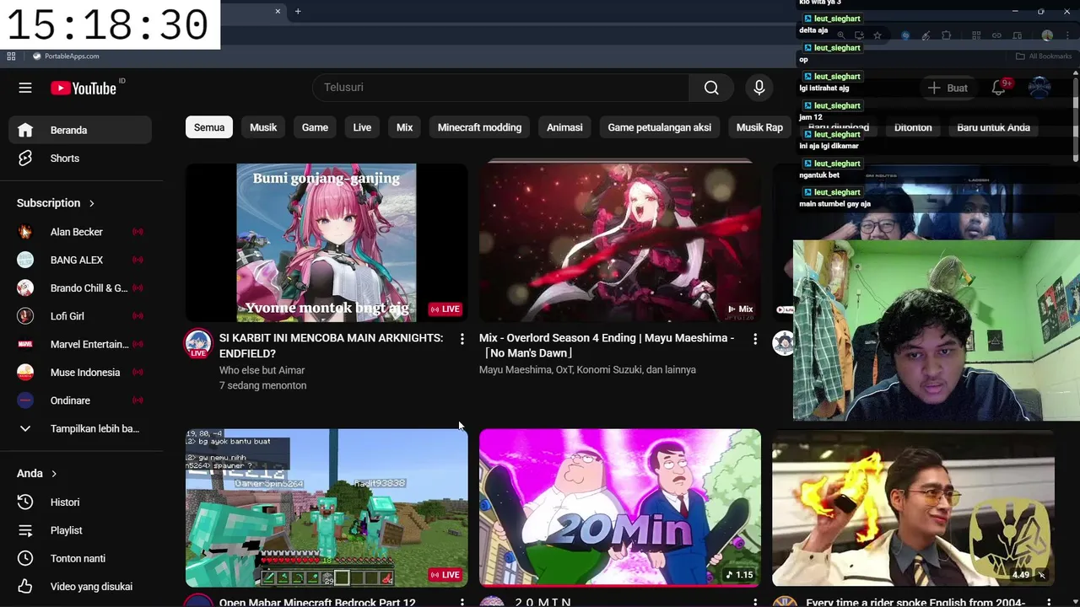Image resolution: width=1080 pixels, height=607 pixels.
Task: Select the Animasi filter chip
Action: pyautogui.click(x=564, y=127)
